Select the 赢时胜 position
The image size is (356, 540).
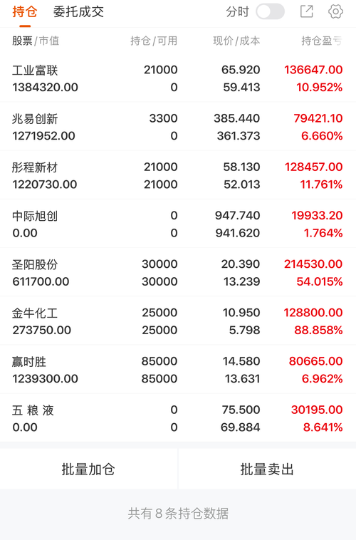click(x=178, y=370)
